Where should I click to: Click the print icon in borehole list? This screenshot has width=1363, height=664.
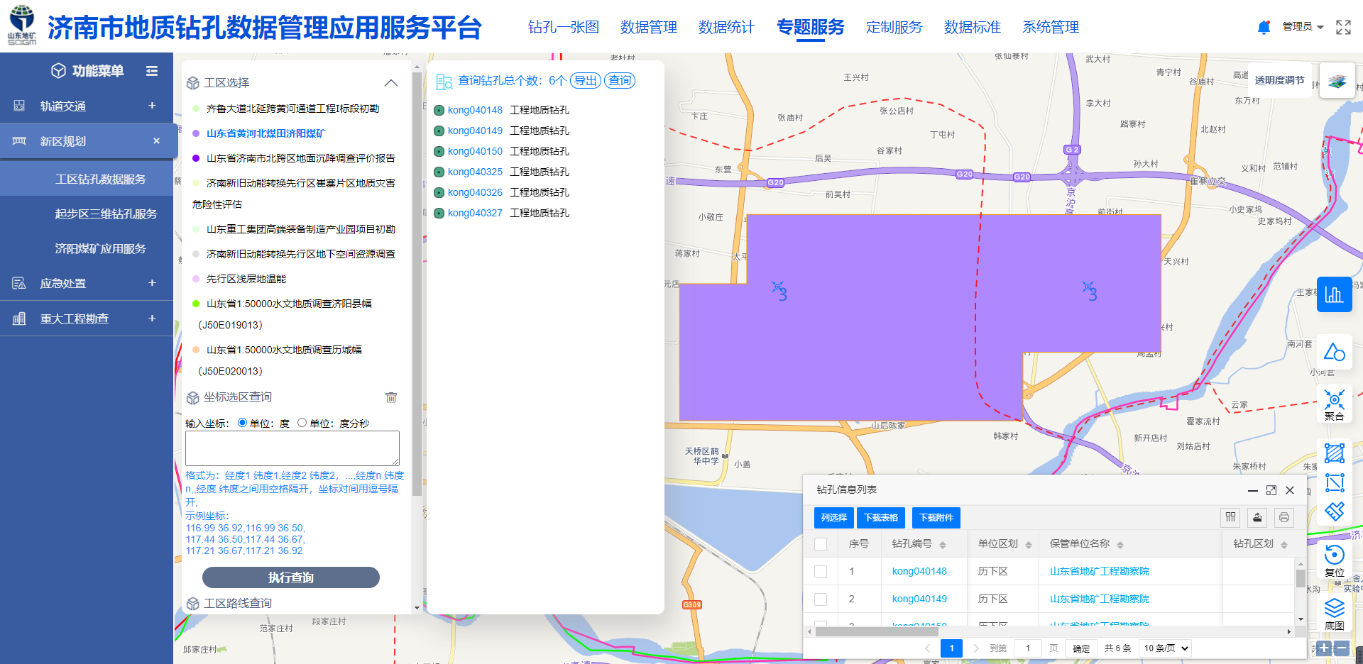click(x=1283, y=518)
